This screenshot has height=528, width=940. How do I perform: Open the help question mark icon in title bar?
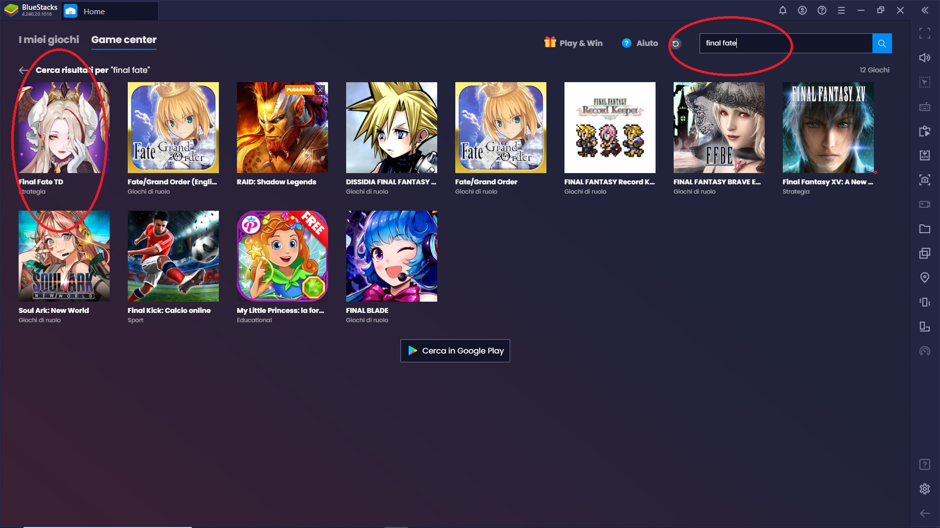click(822, 10)
